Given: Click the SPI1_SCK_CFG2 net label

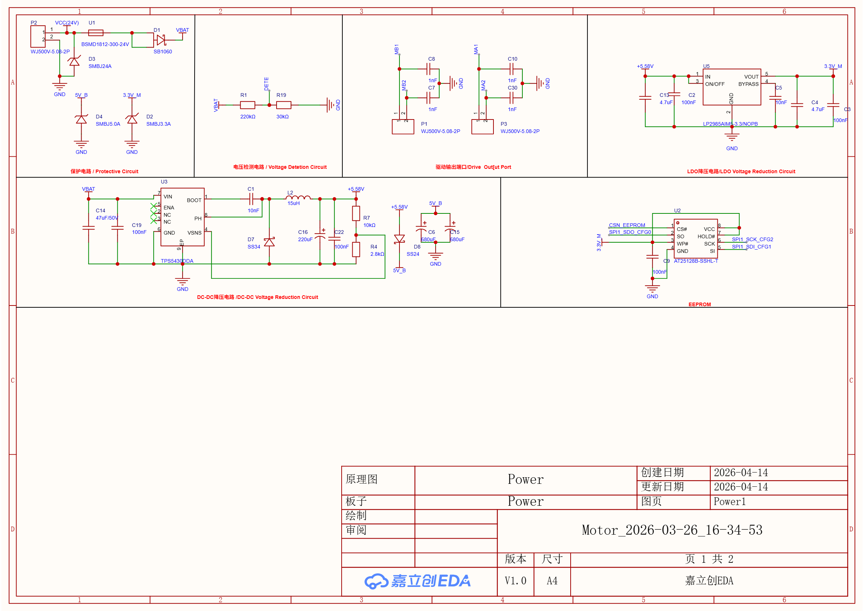Looking at the screenshot, I should coord(752,239).
